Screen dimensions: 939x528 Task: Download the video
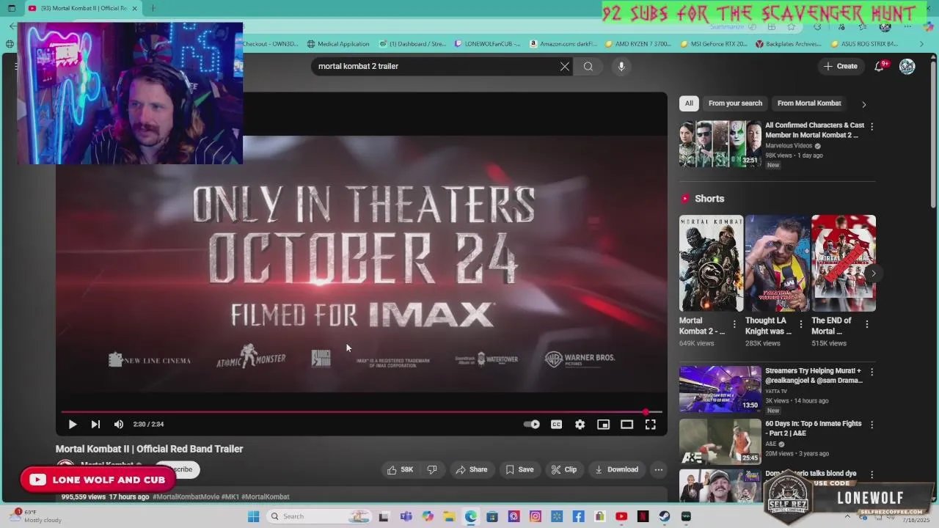pyautogui.click(x=616, y=469)
